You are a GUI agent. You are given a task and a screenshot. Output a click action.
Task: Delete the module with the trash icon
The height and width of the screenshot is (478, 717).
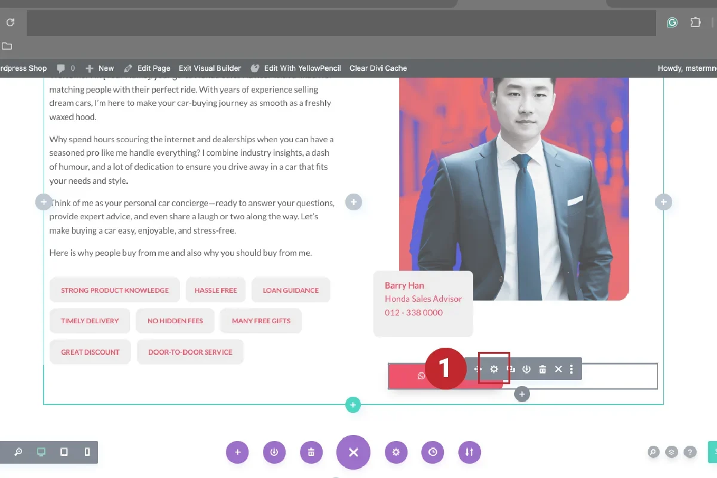click(x=542, y=369)
